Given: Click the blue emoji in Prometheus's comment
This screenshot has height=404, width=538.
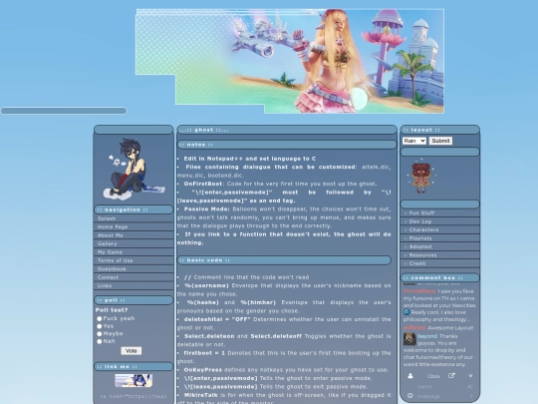Looking at the screenshot, I should point(406,312).
